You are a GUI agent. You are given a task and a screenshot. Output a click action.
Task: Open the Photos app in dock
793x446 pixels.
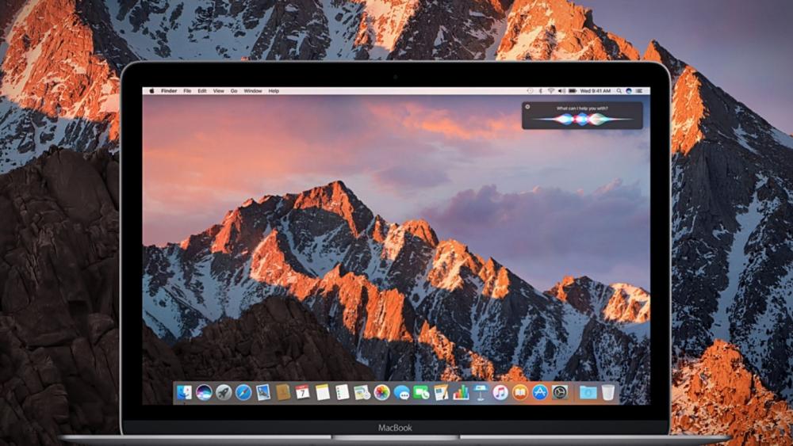381,392
